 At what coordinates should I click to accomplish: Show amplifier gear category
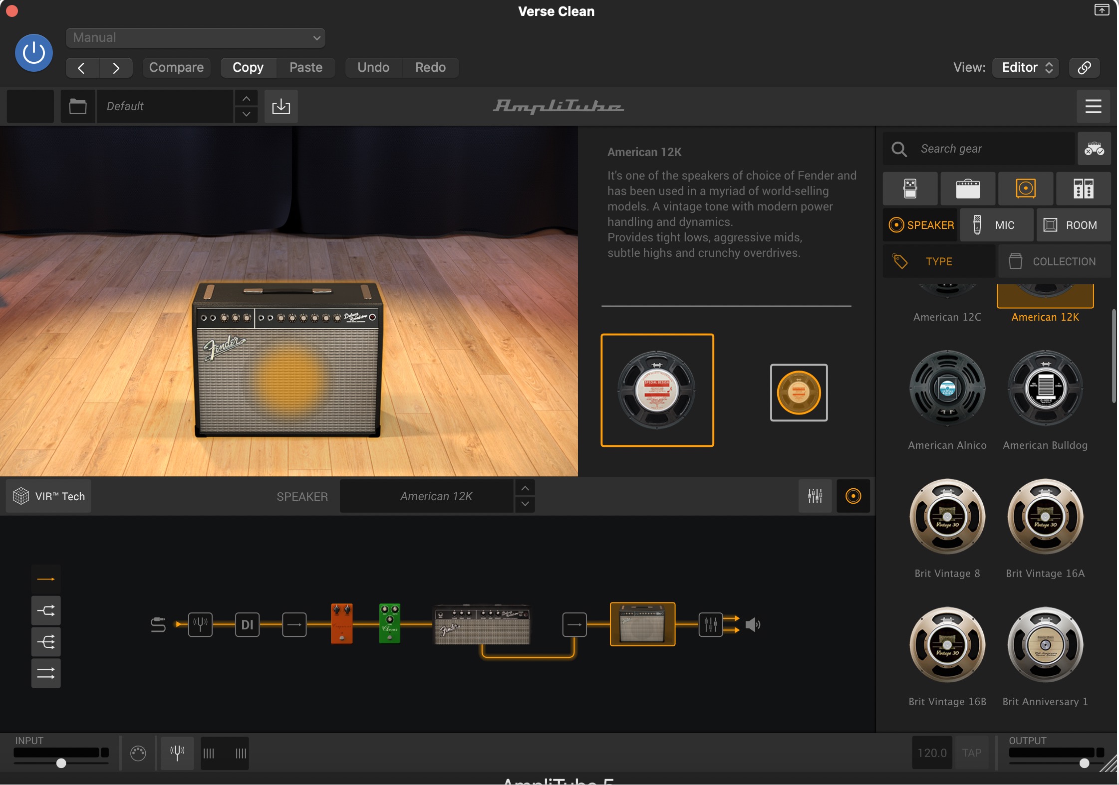click(x=968, y=189)
